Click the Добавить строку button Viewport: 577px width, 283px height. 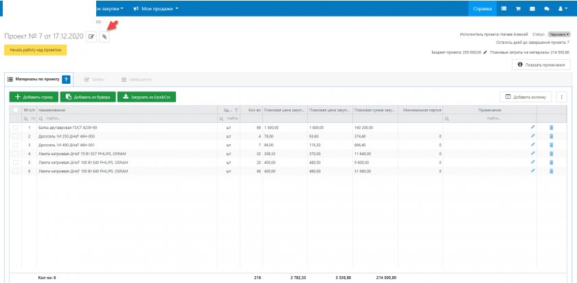34,97
